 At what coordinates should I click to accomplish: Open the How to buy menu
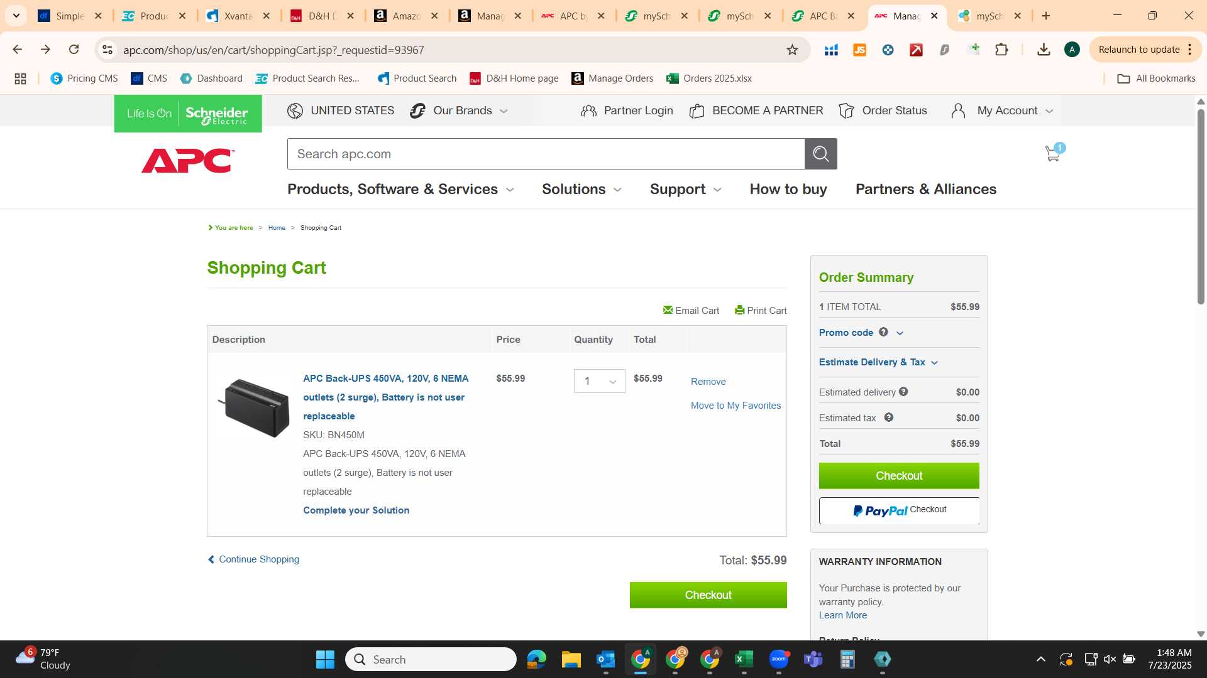(788, 189)
